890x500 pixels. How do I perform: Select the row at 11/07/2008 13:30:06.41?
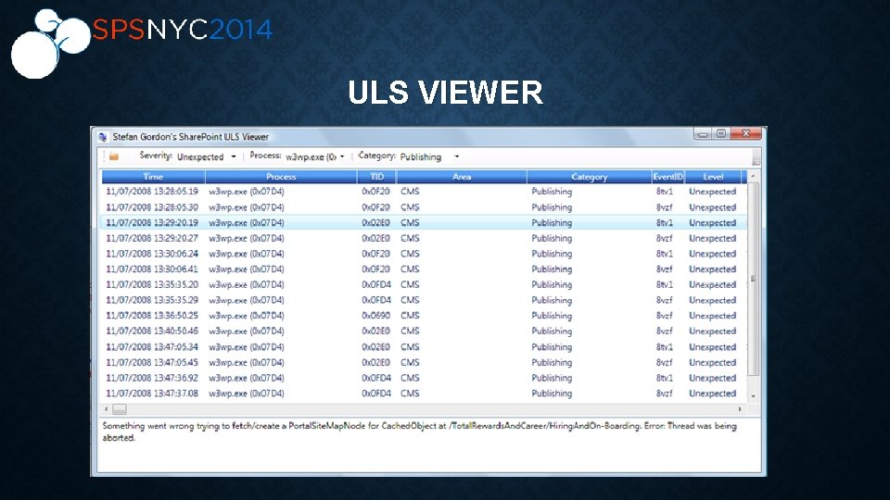(424, 269)
